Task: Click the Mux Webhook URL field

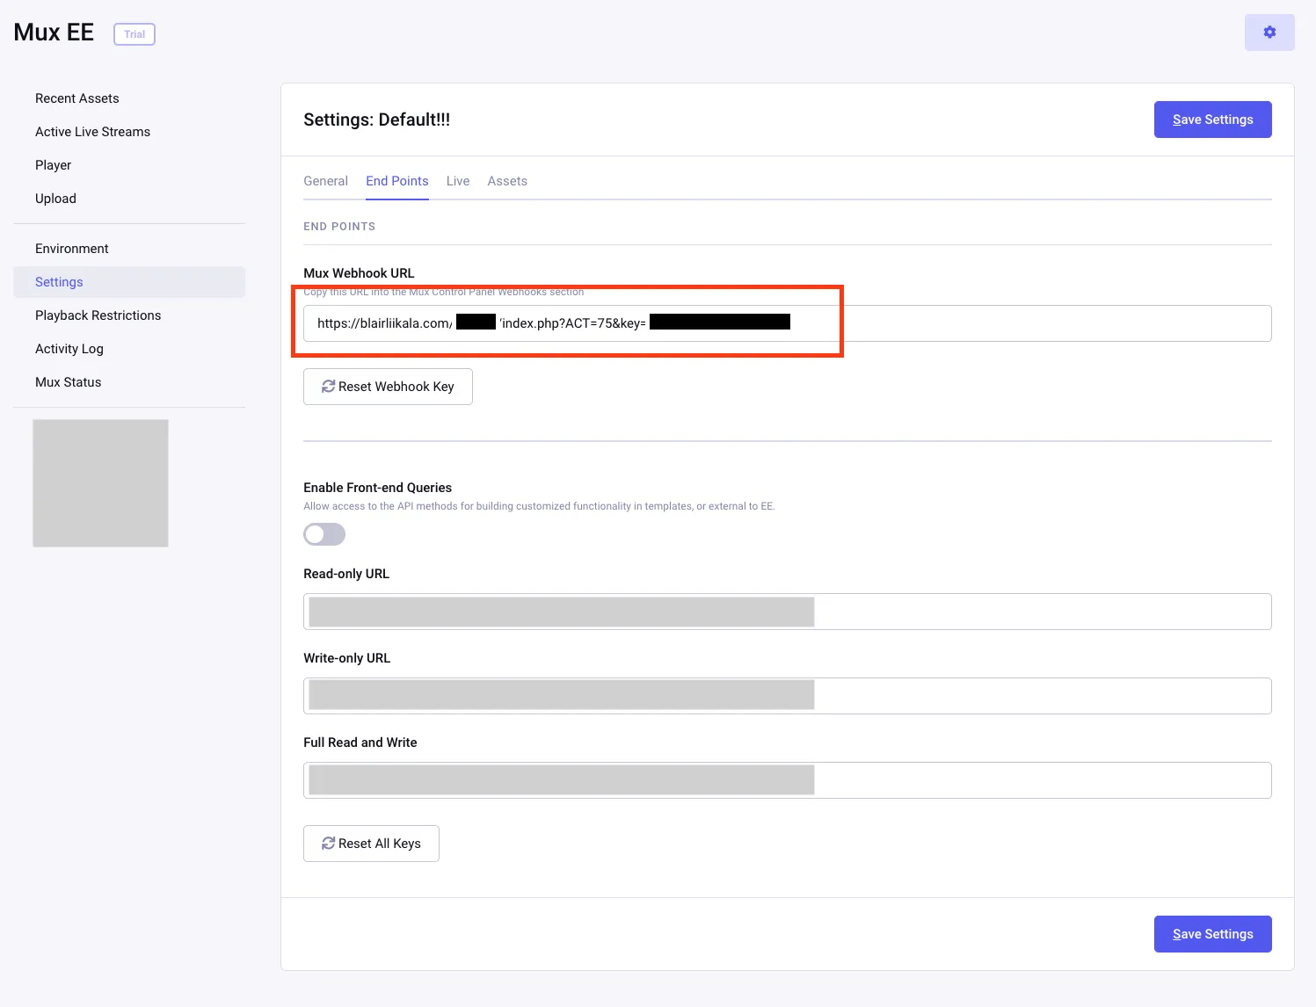Action: click(x=788, y=323)
